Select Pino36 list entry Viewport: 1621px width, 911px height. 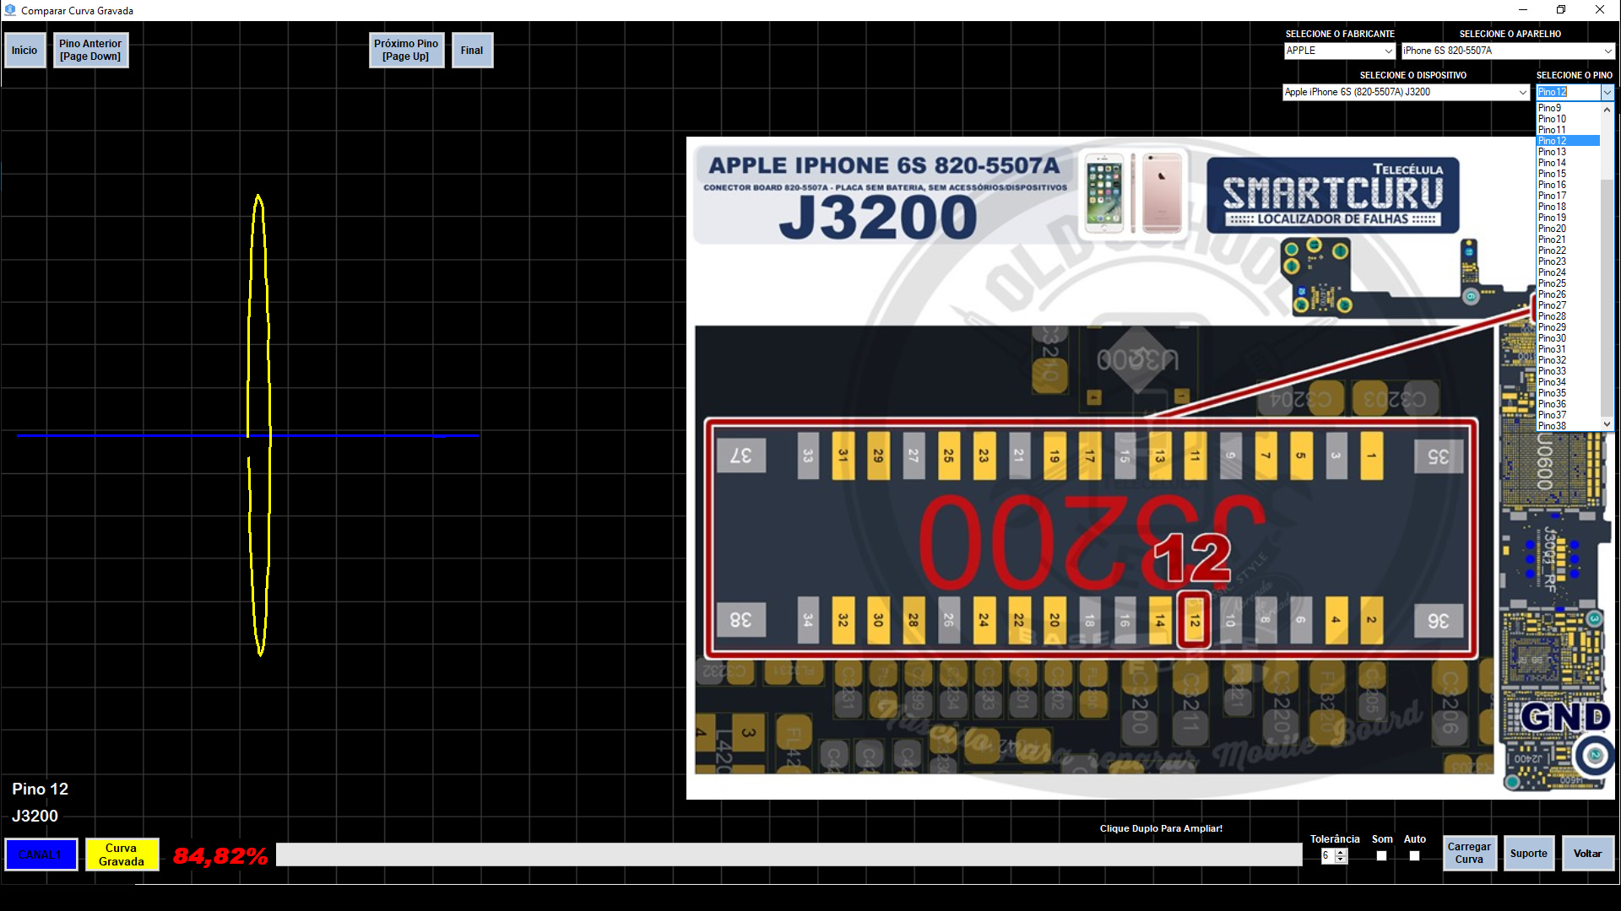[1568, 404]
